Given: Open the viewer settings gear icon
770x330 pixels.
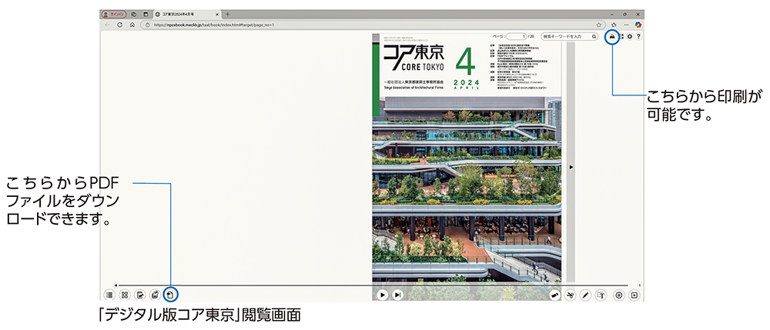Looking at the screenshot, I should pyautogui.click(x=630, y=36).
